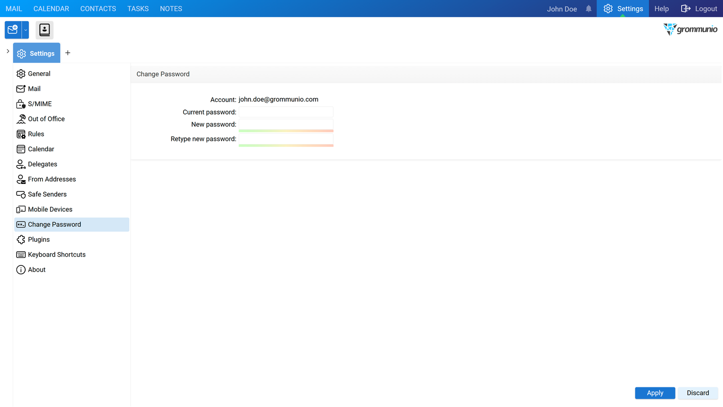Focus the Retype new password field
Image resolution: width=723 pixels, height=407 pixels.
point(286,139)
